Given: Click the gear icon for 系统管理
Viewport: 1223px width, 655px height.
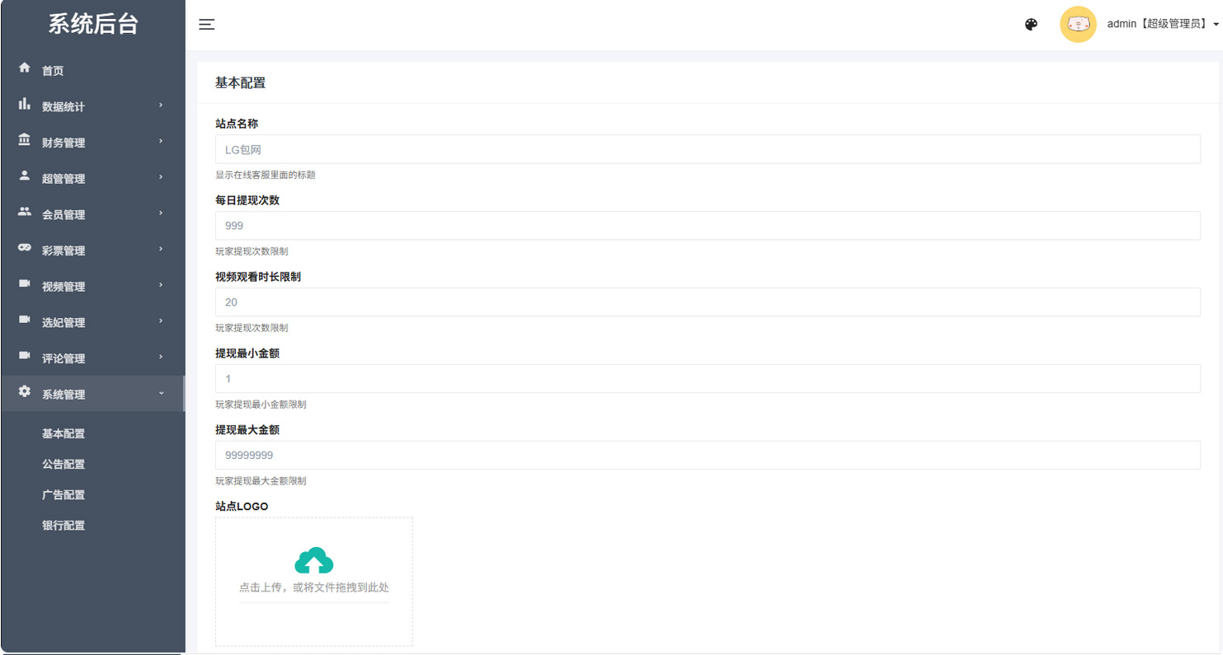Looking at the screenshot, I should point(25,391).
